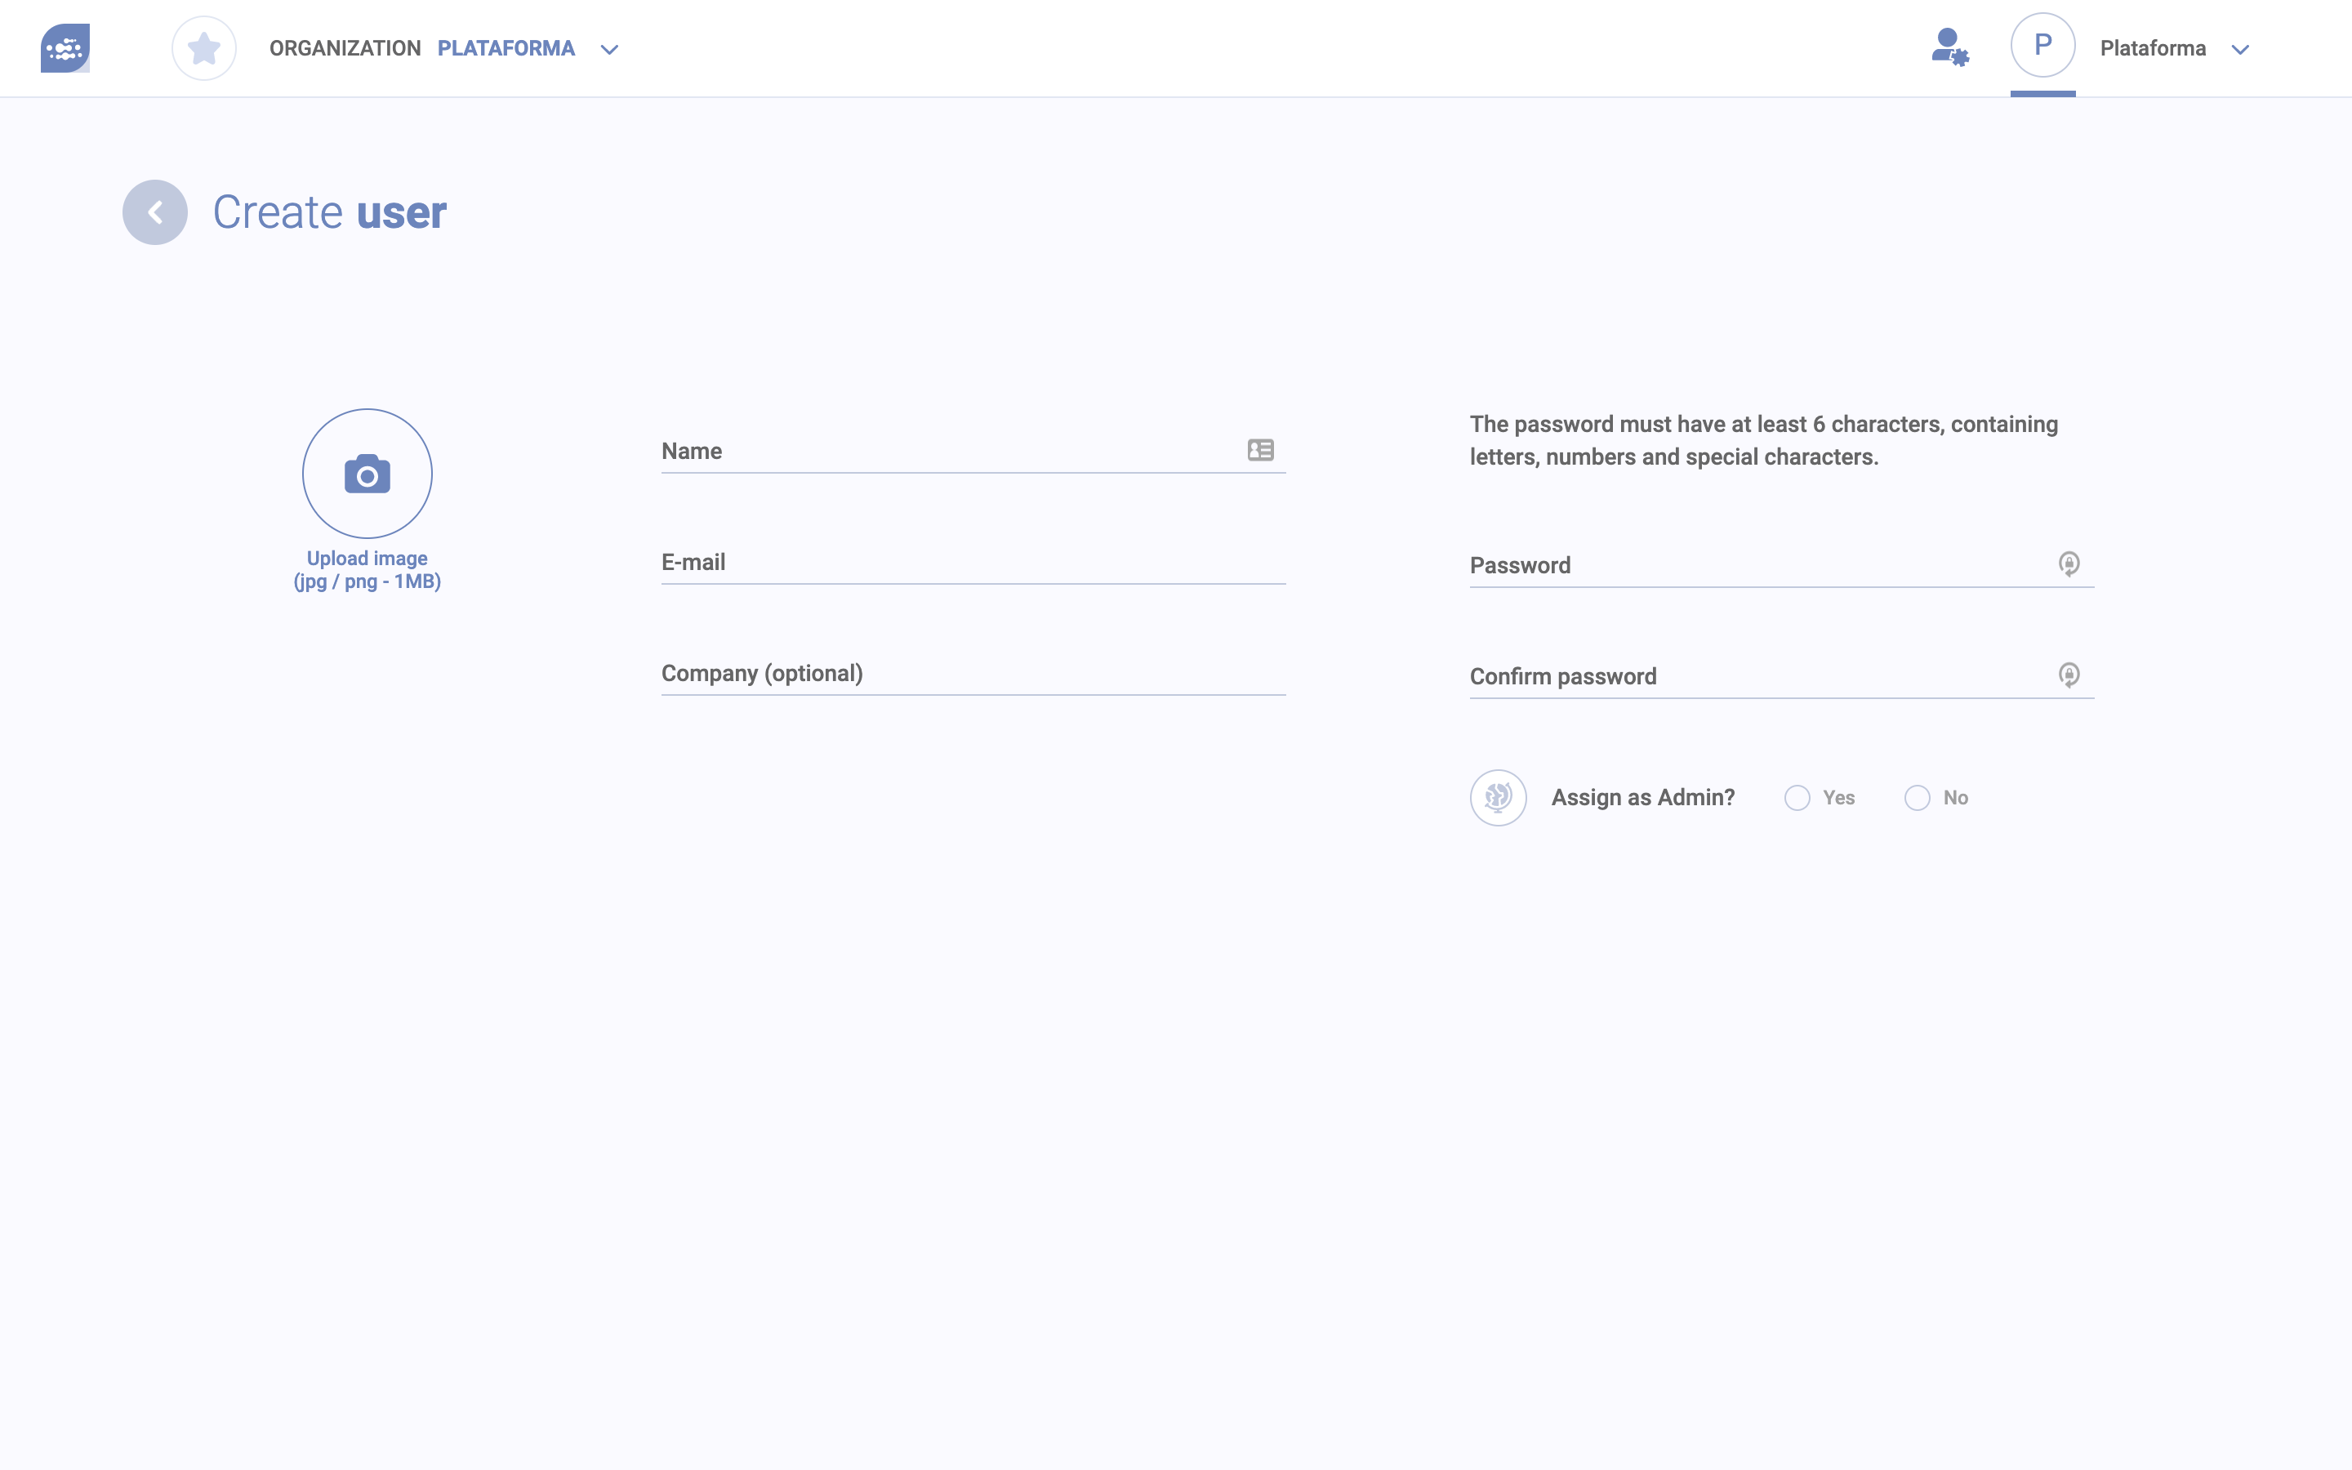This screenshot has height=1470, width=2352.
Task: Focus the Company (optional) field
Action: click(x=973, y=673)
